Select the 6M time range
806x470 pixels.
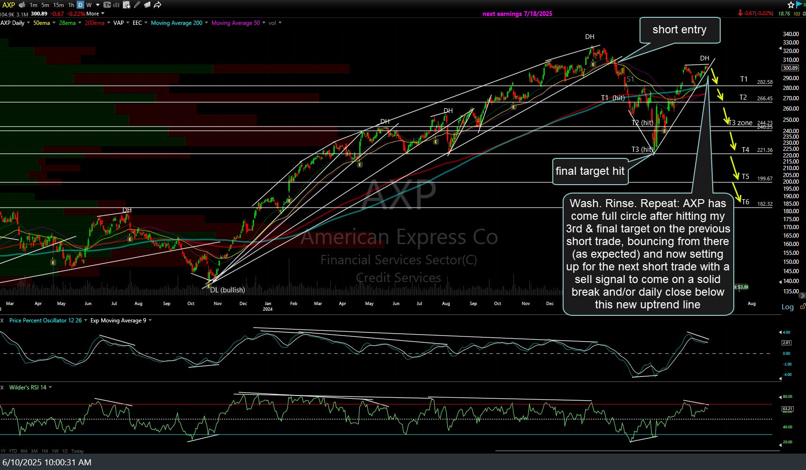coord(24,451)
